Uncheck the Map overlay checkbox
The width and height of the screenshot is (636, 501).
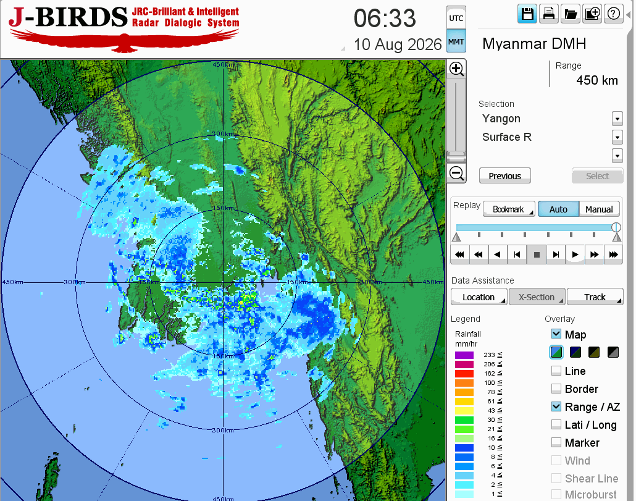pyautogui.click(x=556, y=334)
